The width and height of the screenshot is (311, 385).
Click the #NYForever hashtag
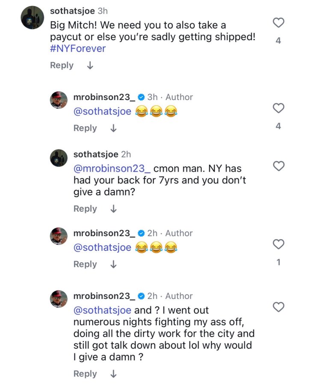[x=77, y=48]
